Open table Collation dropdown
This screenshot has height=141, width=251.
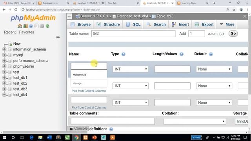[195, 121]
